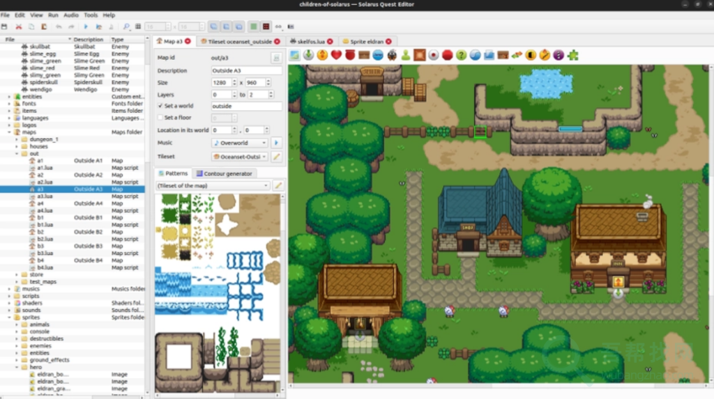Click the red octagon entity icon
The height and width of the screenshot is (399, 714).
[447, 55]
